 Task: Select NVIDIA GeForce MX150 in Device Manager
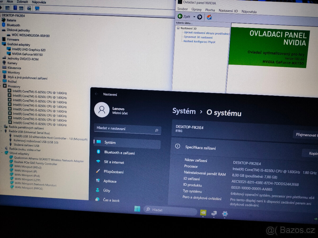tap(27, 54)
